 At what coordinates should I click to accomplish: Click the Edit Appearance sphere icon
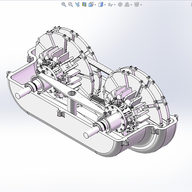(120, 4)
